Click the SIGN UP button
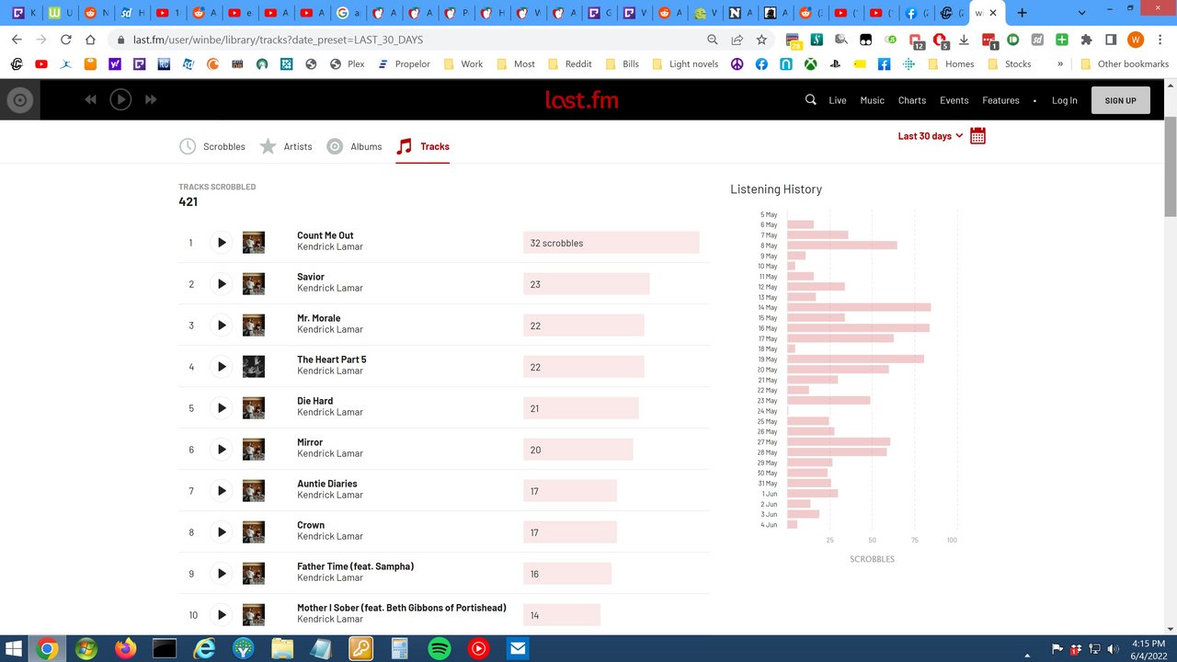The height and width of the screenshot is (662, 1177). point(1120,100)
